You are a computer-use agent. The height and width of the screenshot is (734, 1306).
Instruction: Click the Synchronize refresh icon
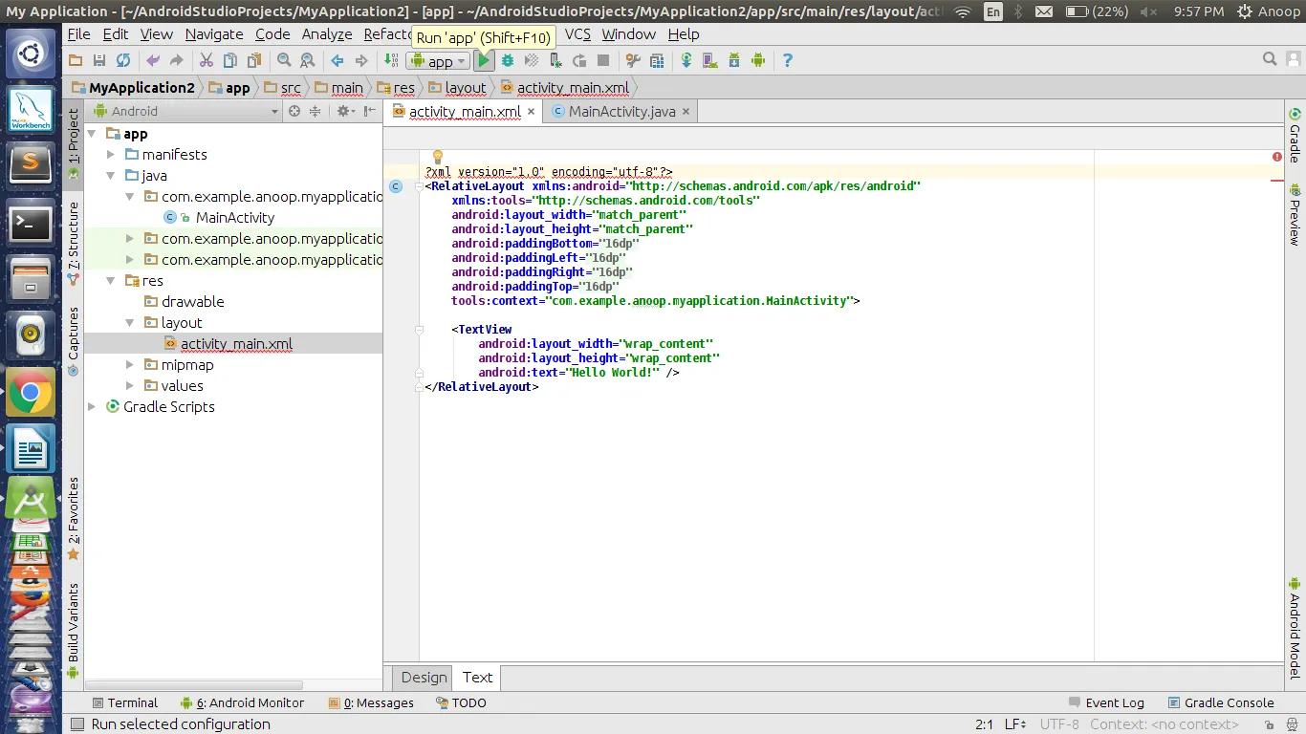coord(123,60)
